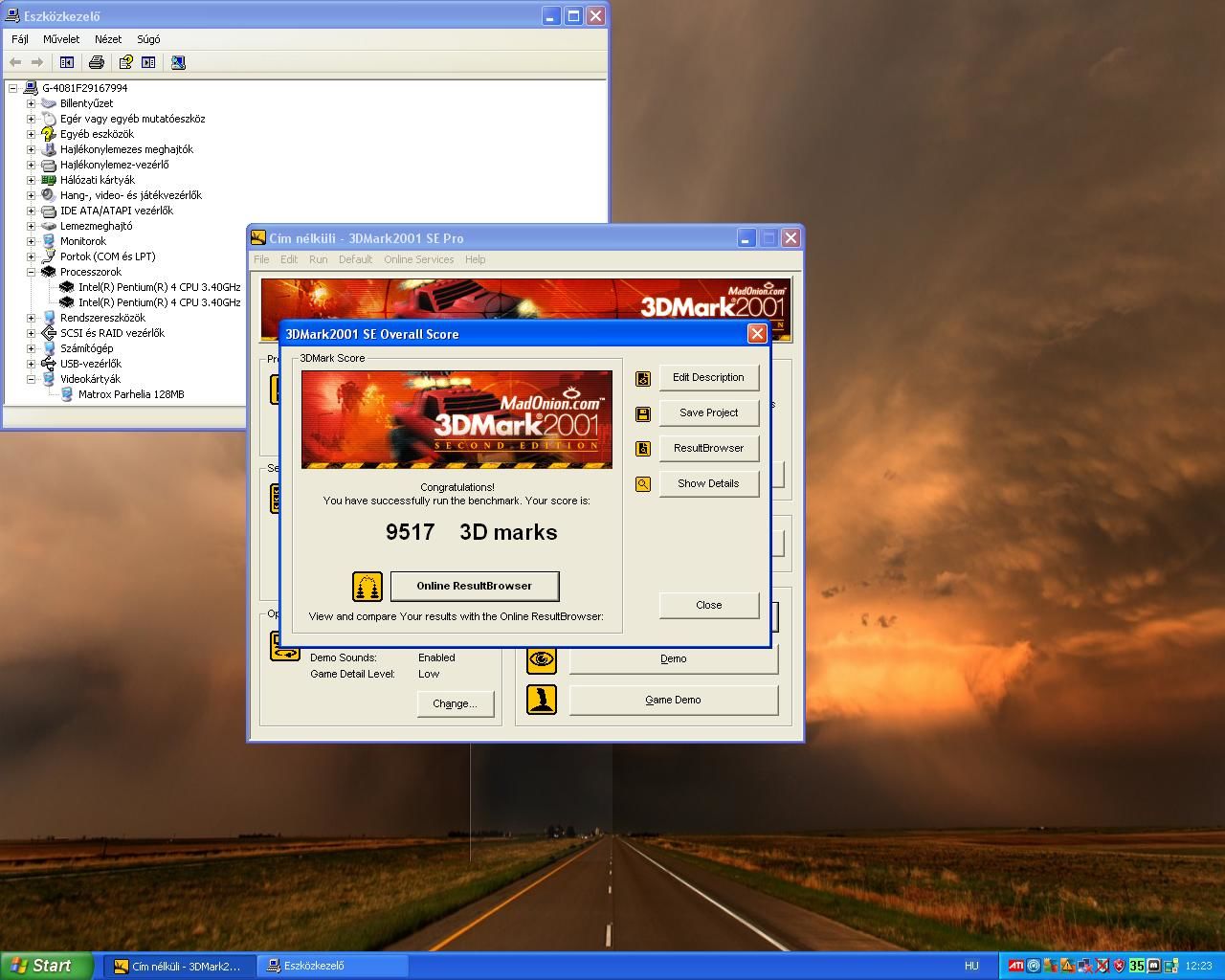Collapse the G-4081F29167994 root node
Image resolution: width=1225 pixels, height=980 pixels.
pos(12,88)
